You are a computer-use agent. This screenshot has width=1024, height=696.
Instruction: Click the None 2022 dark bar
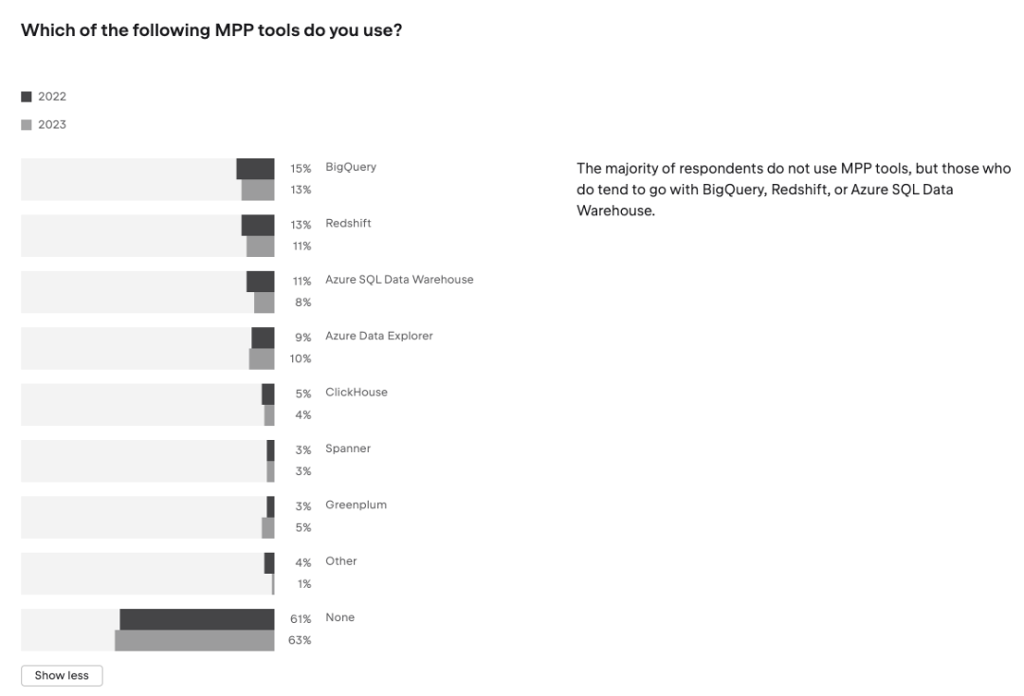(196, 618)
